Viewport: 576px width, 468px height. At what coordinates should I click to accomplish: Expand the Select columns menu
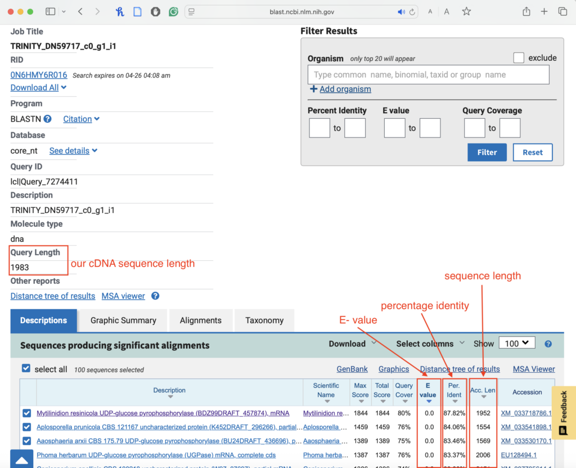(x=430, y=344)
